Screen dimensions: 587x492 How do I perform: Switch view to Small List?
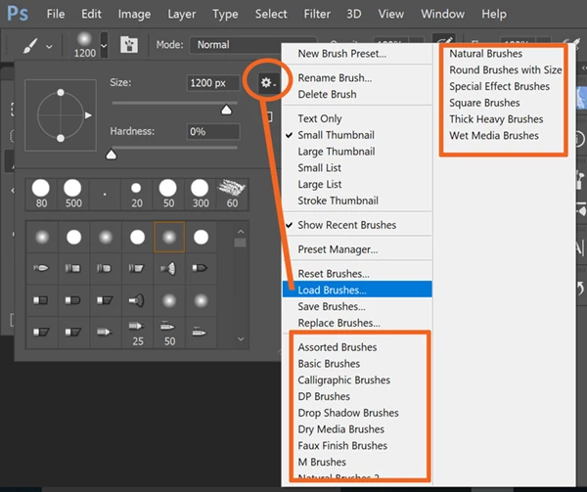357,168
